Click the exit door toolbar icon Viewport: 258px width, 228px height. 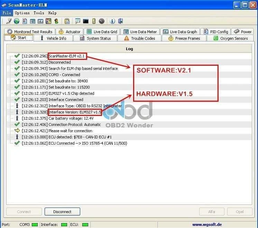pos(120,21)
